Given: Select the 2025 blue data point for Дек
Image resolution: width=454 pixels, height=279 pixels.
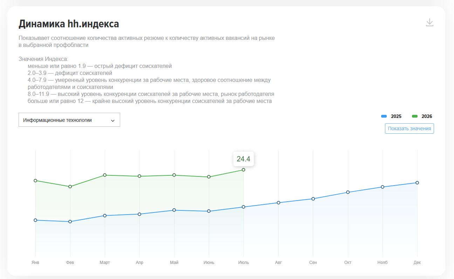Looking at the screenshot, I should 417,183.
